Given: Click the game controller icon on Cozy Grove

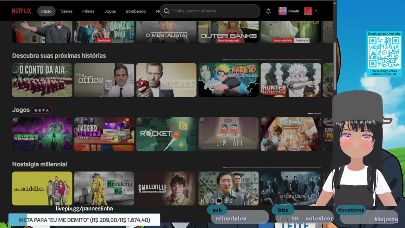Looking at the screenshot, I should [264, 120].
